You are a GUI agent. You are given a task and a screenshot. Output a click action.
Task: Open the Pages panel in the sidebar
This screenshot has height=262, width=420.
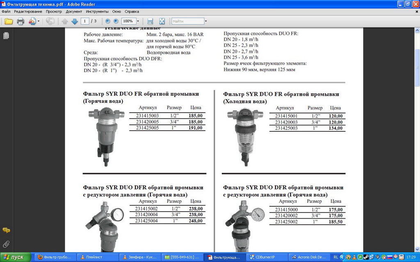coord(6,36)
